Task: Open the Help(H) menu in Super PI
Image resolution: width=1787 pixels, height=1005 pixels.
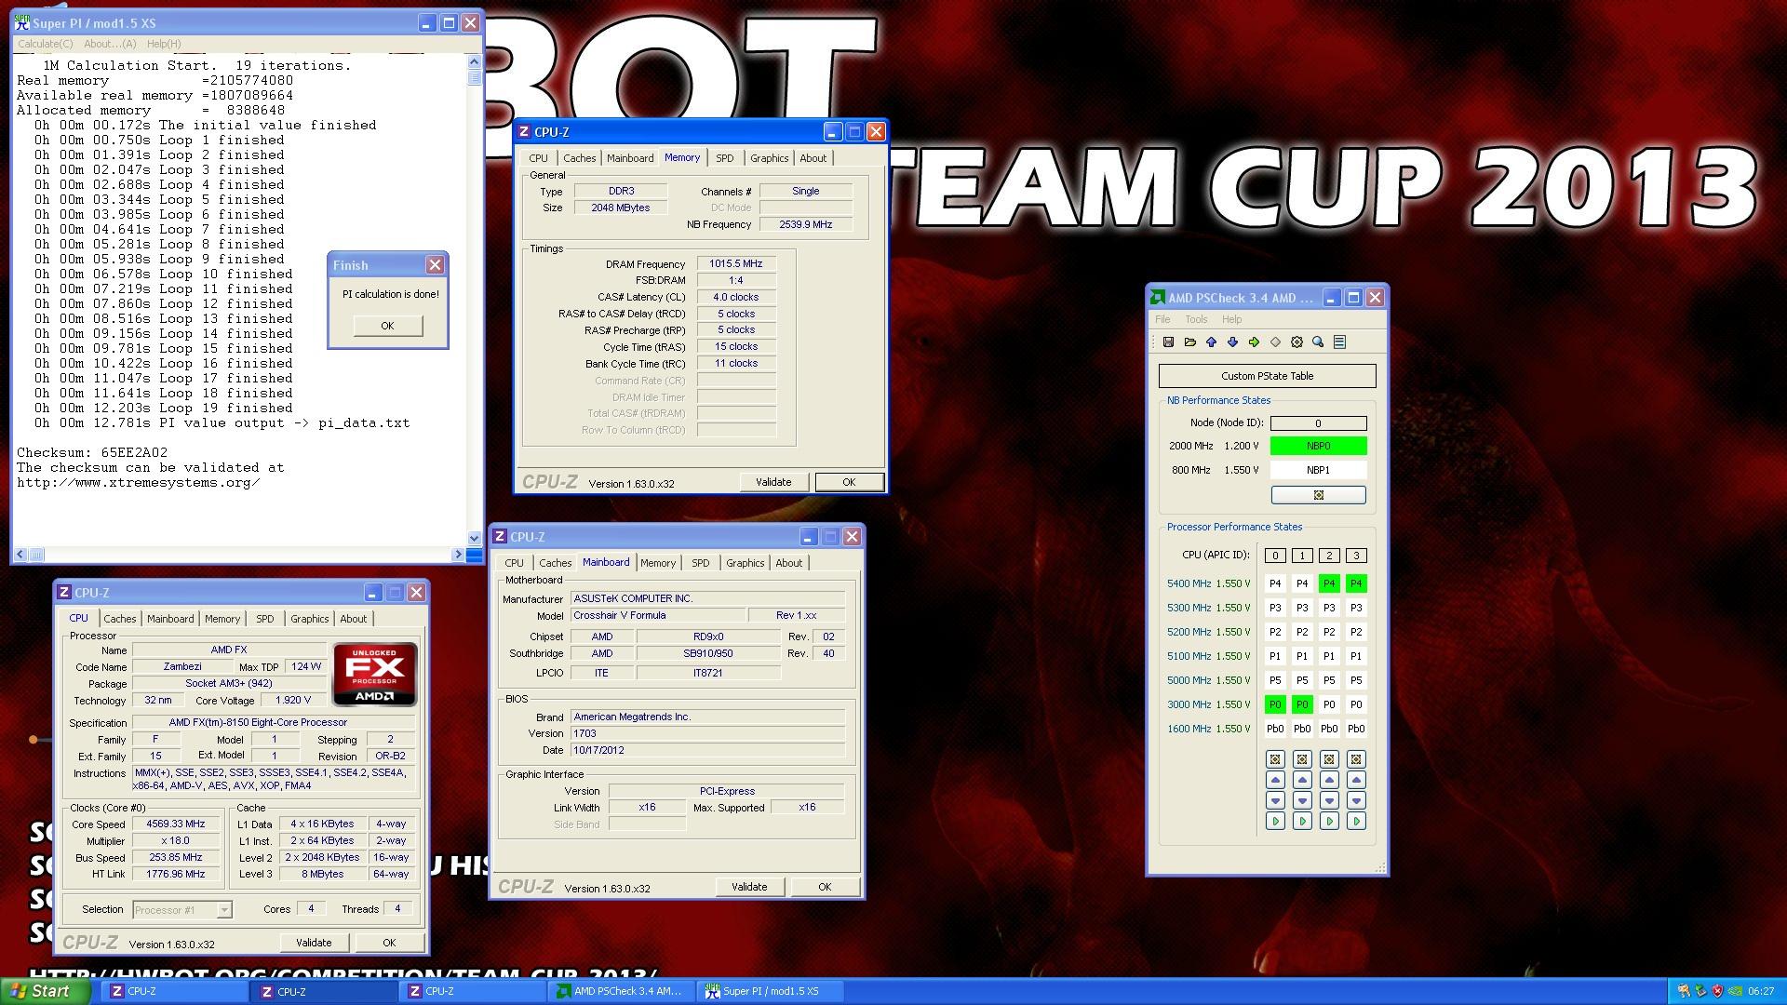Action: pyautogui.click(x=164, y=44)
